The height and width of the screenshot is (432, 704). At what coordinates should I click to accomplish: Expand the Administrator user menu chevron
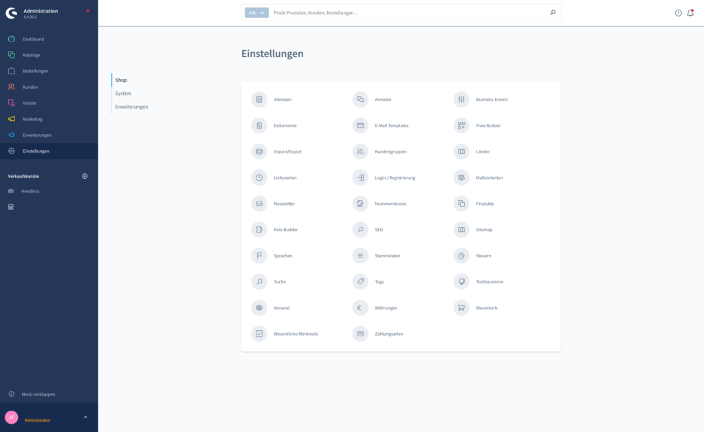point(85,417)
